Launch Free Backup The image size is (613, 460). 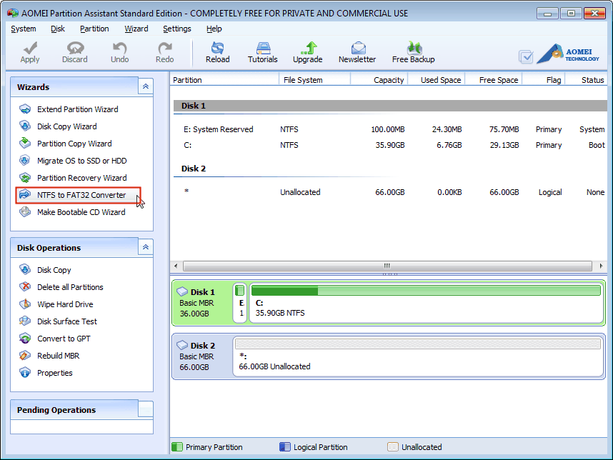[x=413, y=51]
